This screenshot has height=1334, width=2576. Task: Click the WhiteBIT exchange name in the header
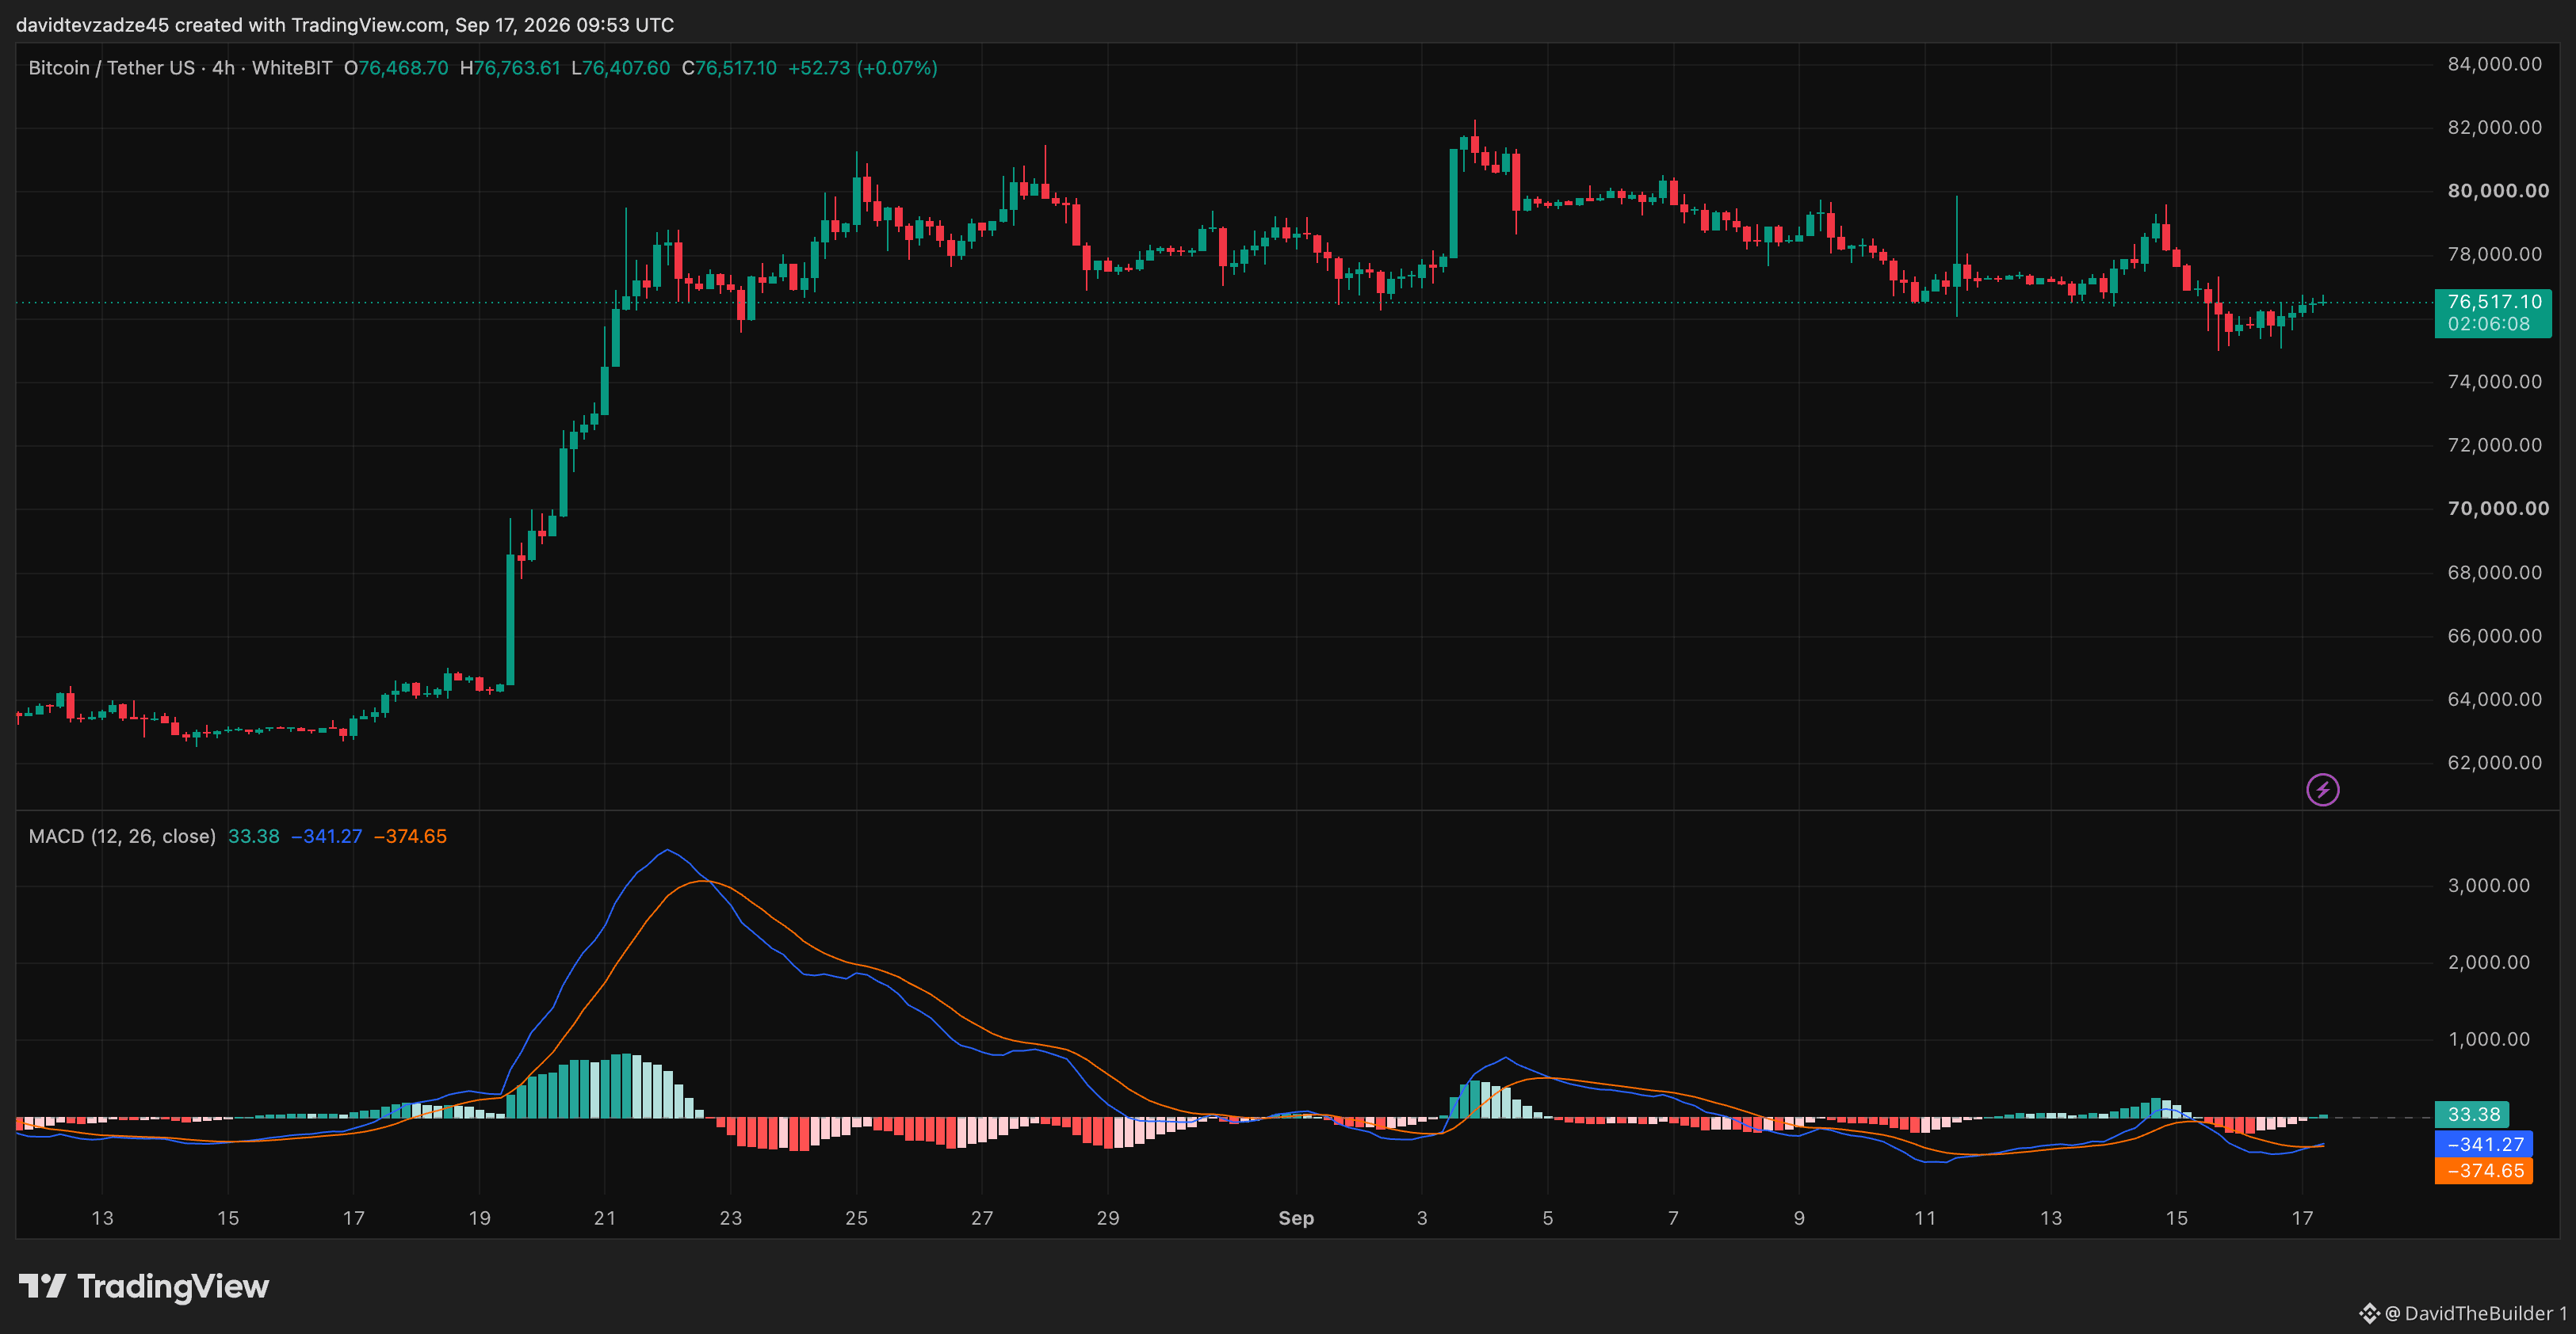[x=291, y=68]
